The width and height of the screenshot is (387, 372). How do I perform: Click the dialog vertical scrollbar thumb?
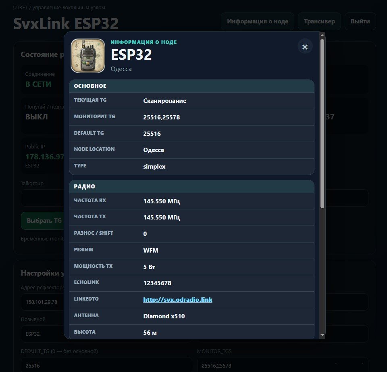(322, 123)
